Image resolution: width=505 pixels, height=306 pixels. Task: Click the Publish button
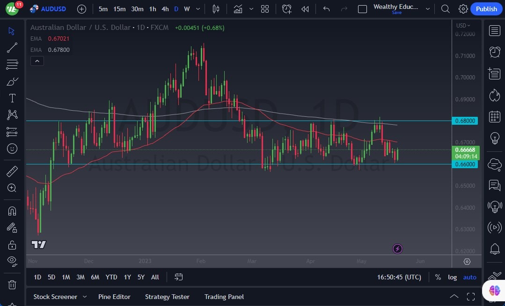486,8
